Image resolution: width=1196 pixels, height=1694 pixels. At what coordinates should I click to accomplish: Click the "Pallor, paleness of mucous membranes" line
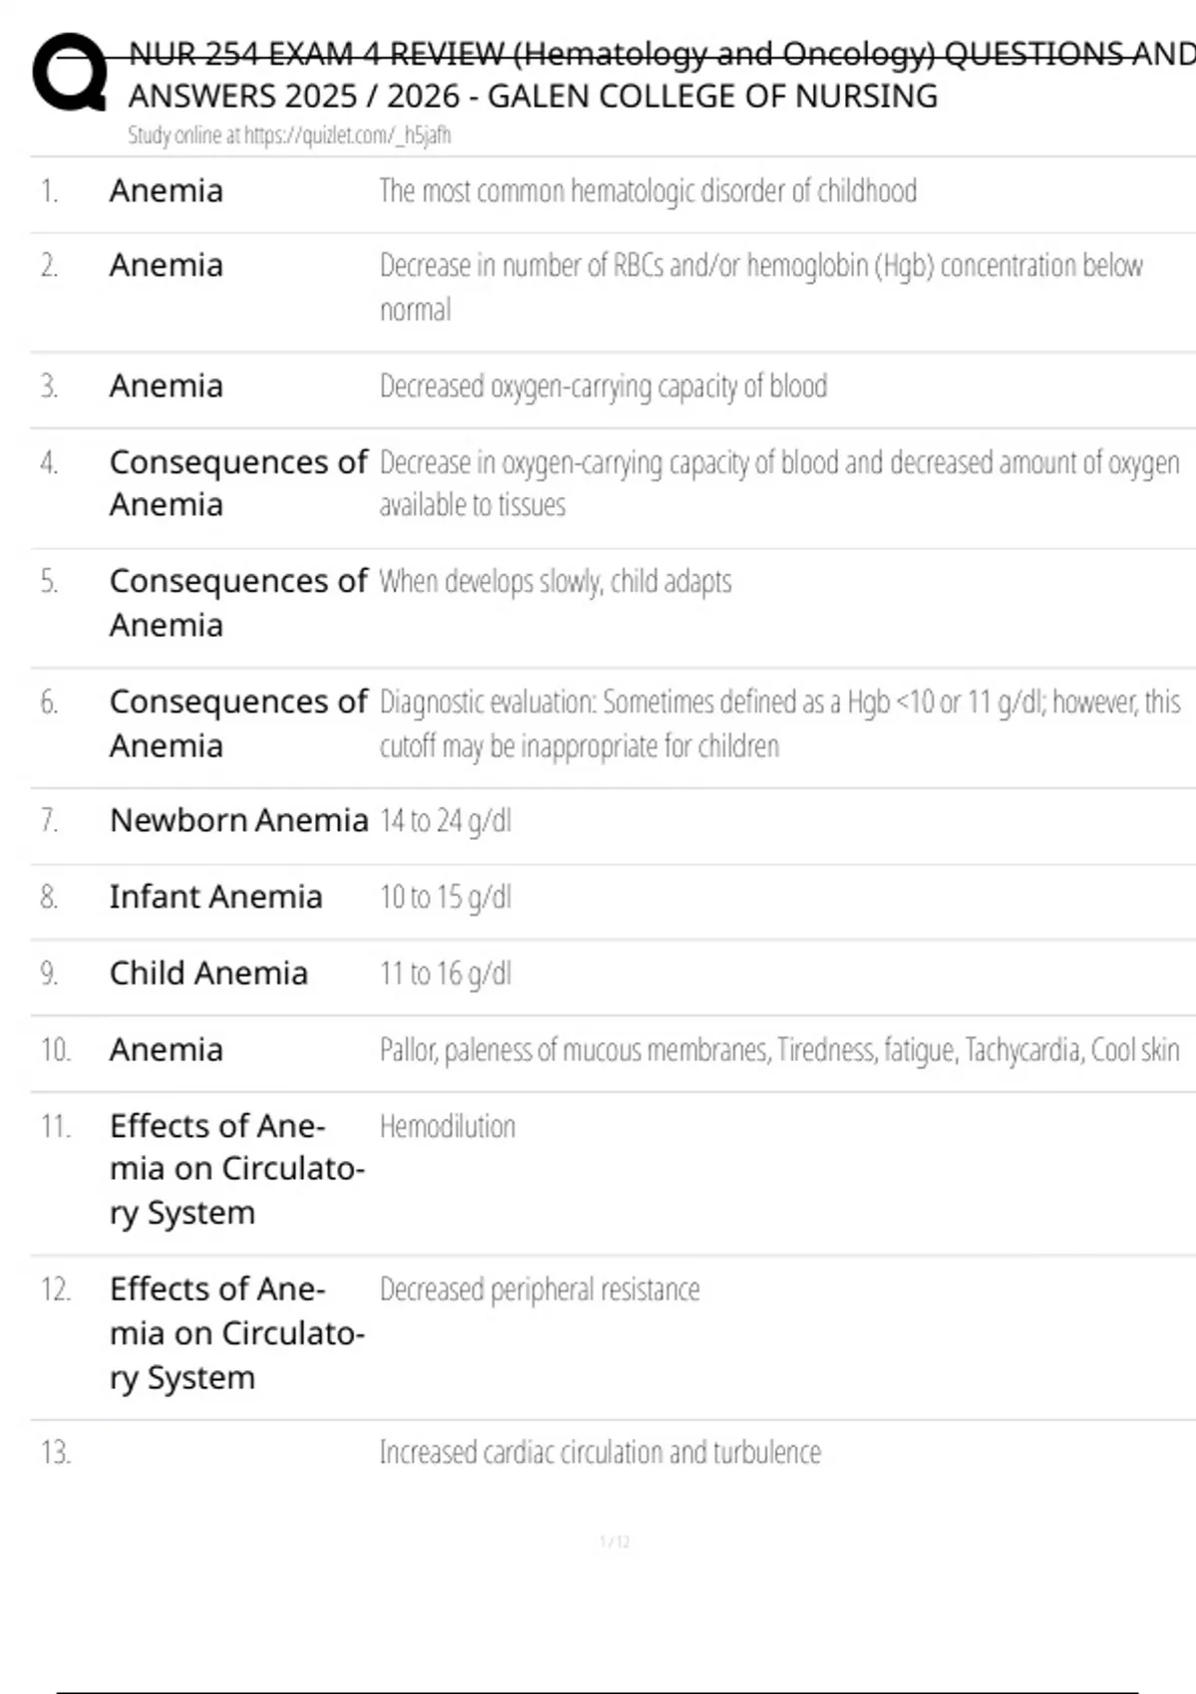(779, 1050)
